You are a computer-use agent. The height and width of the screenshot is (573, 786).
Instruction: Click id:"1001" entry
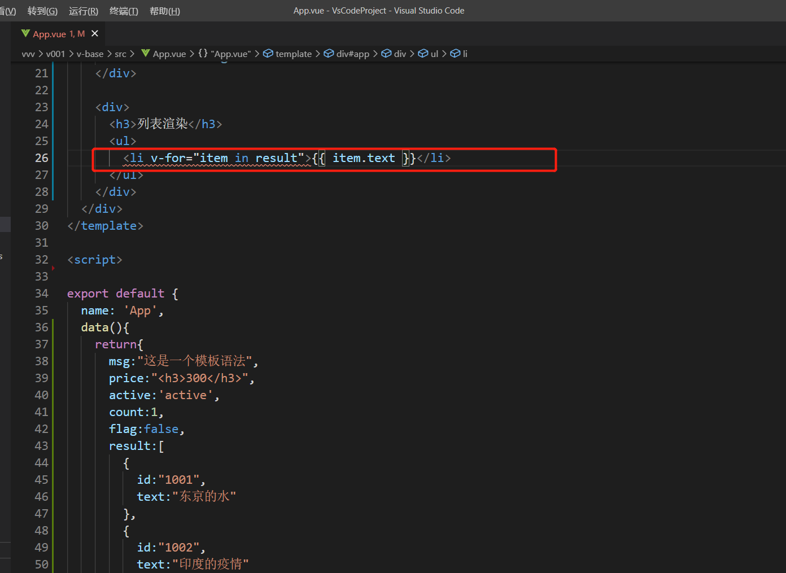(171, 480)
